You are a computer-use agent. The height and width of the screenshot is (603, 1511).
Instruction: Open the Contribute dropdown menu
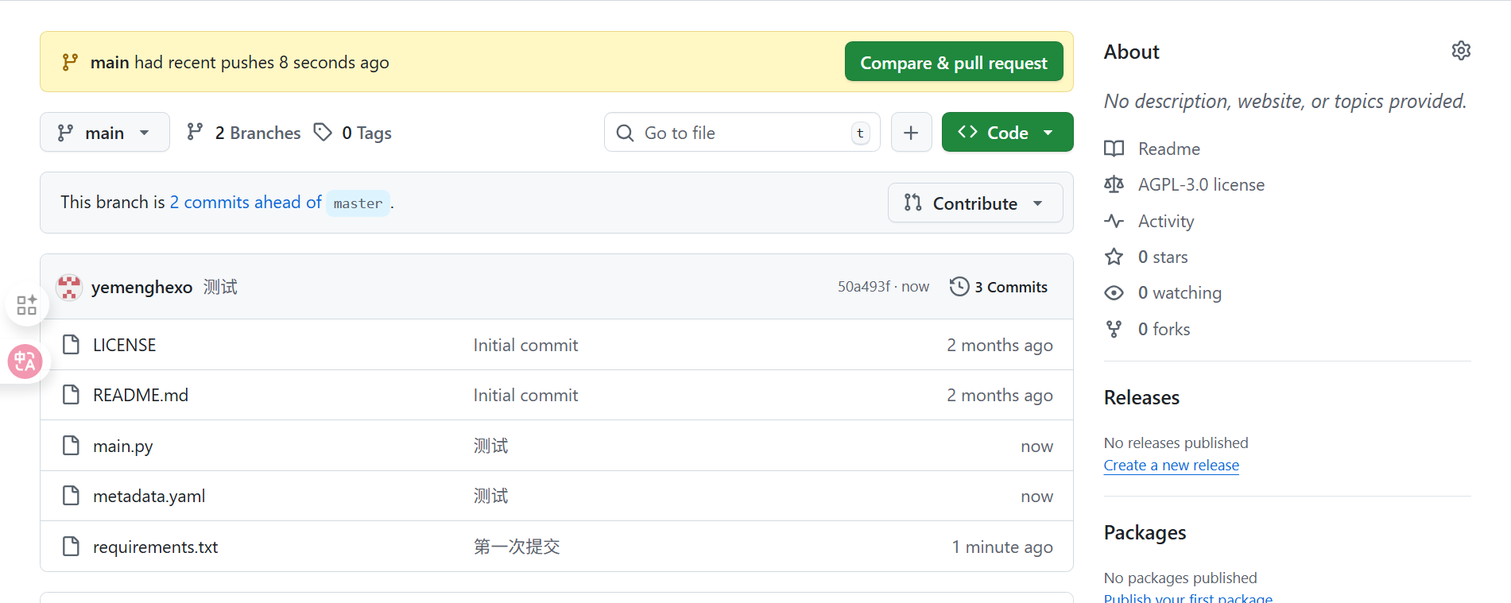pyautogui.click(x=974, y=203)
